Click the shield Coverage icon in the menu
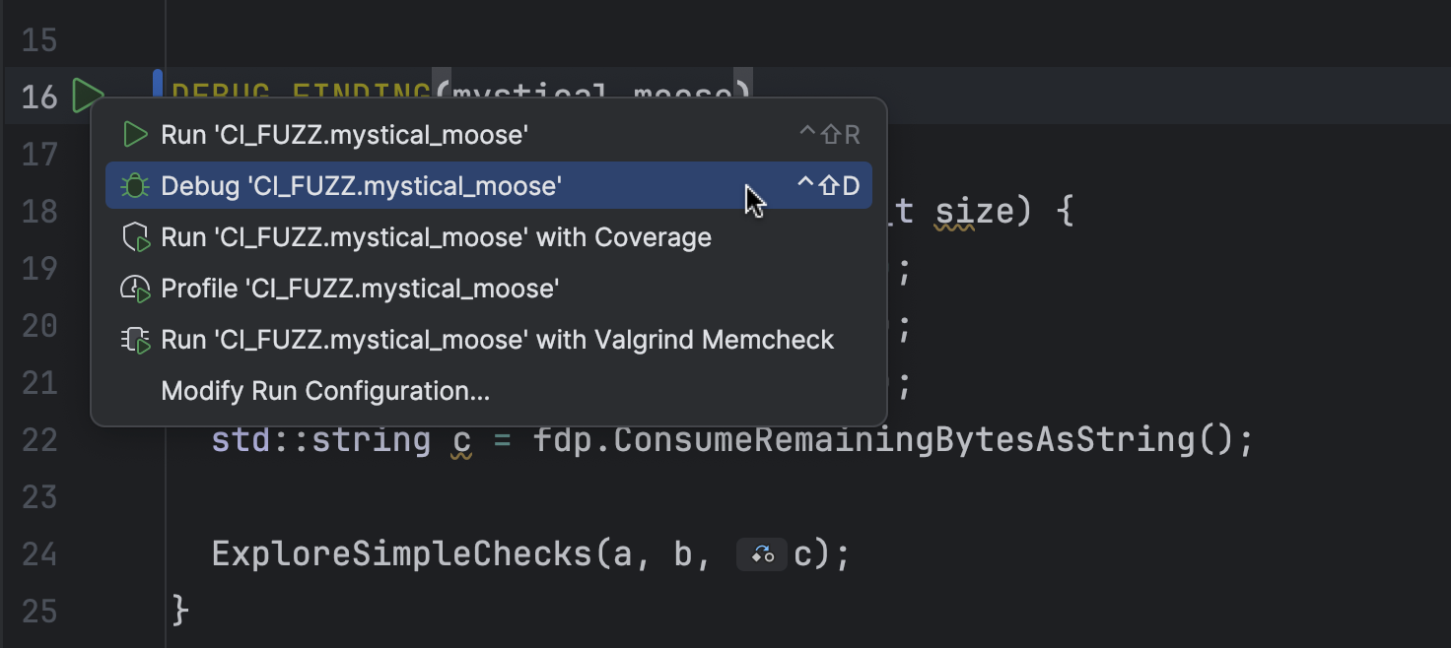This screenshot has width=1451, height=648. point(134,237)
